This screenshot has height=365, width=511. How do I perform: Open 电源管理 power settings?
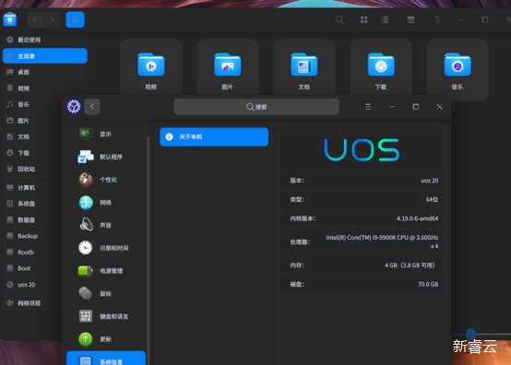(x=106, y=271)
